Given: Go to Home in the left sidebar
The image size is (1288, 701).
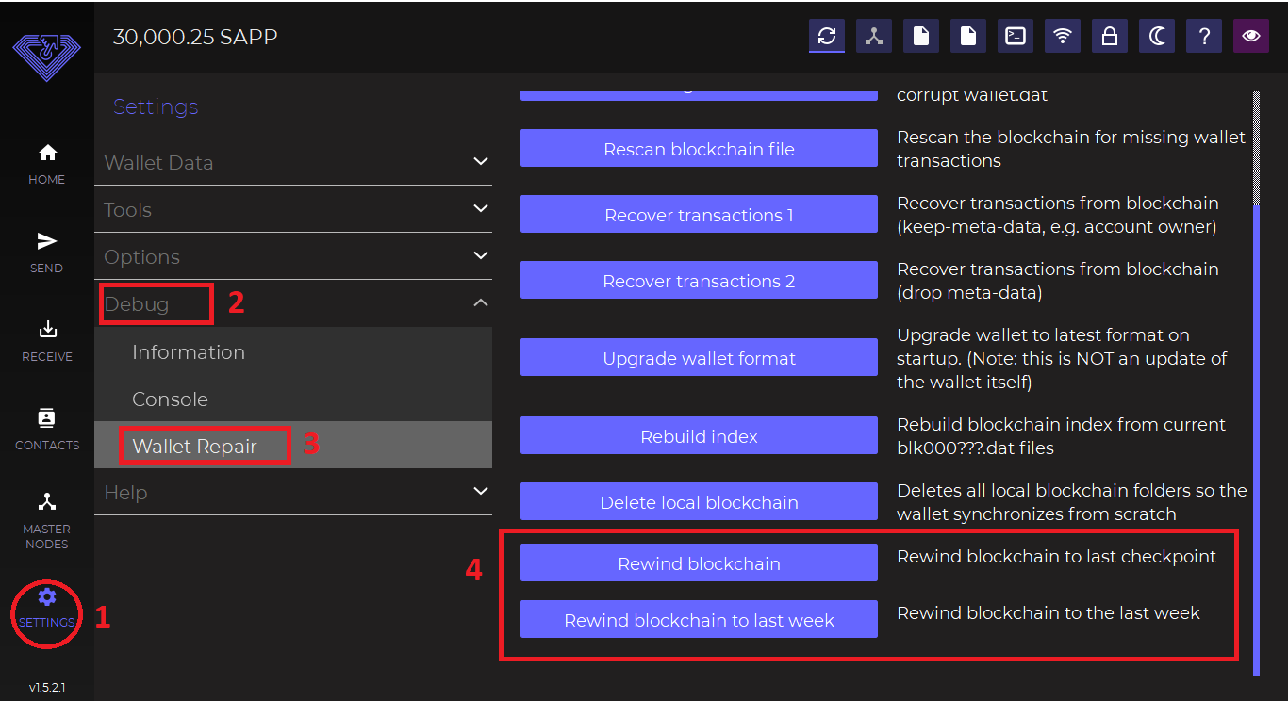Looking at the screenshot, I should 46,163.
